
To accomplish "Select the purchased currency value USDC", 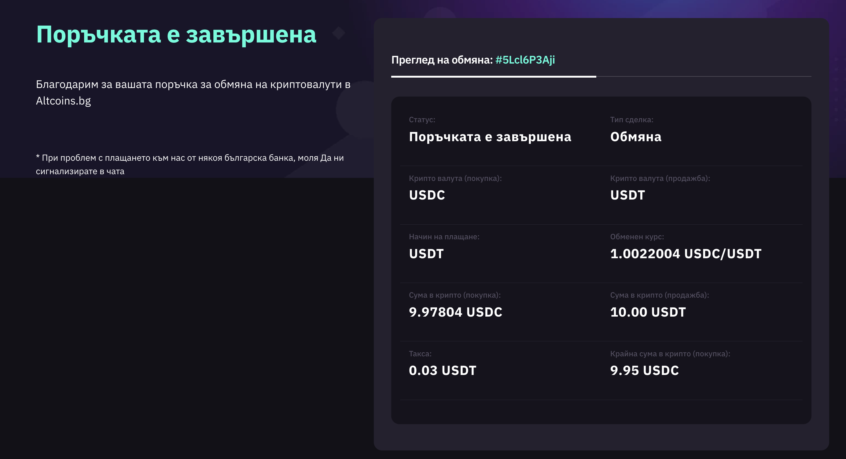I will pos(427,195).
